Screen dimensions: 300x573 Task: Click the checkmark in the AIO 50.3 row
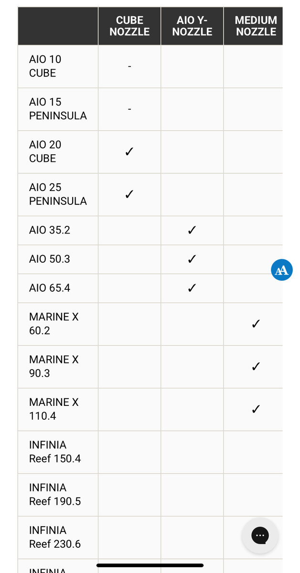coord(192,259)
